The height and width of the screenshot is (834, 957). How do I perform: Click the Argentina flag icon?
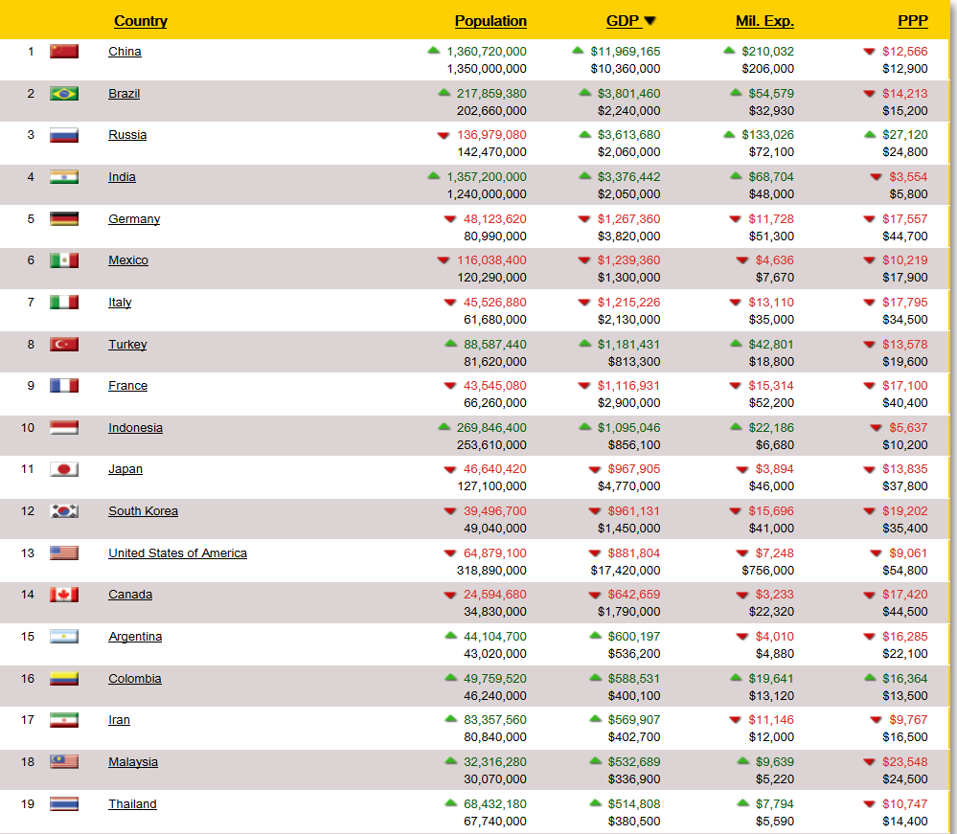point(64,637)
